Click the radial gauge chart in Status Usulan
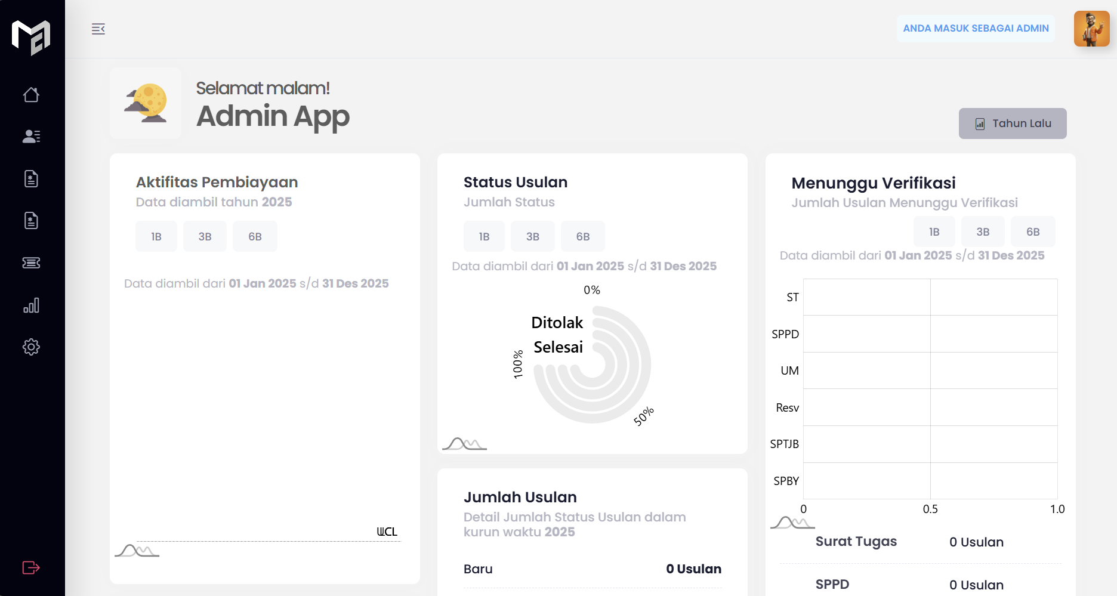The height and width of the screenshot is (596, 1117). pyautogui.click(x=592, y=365)
